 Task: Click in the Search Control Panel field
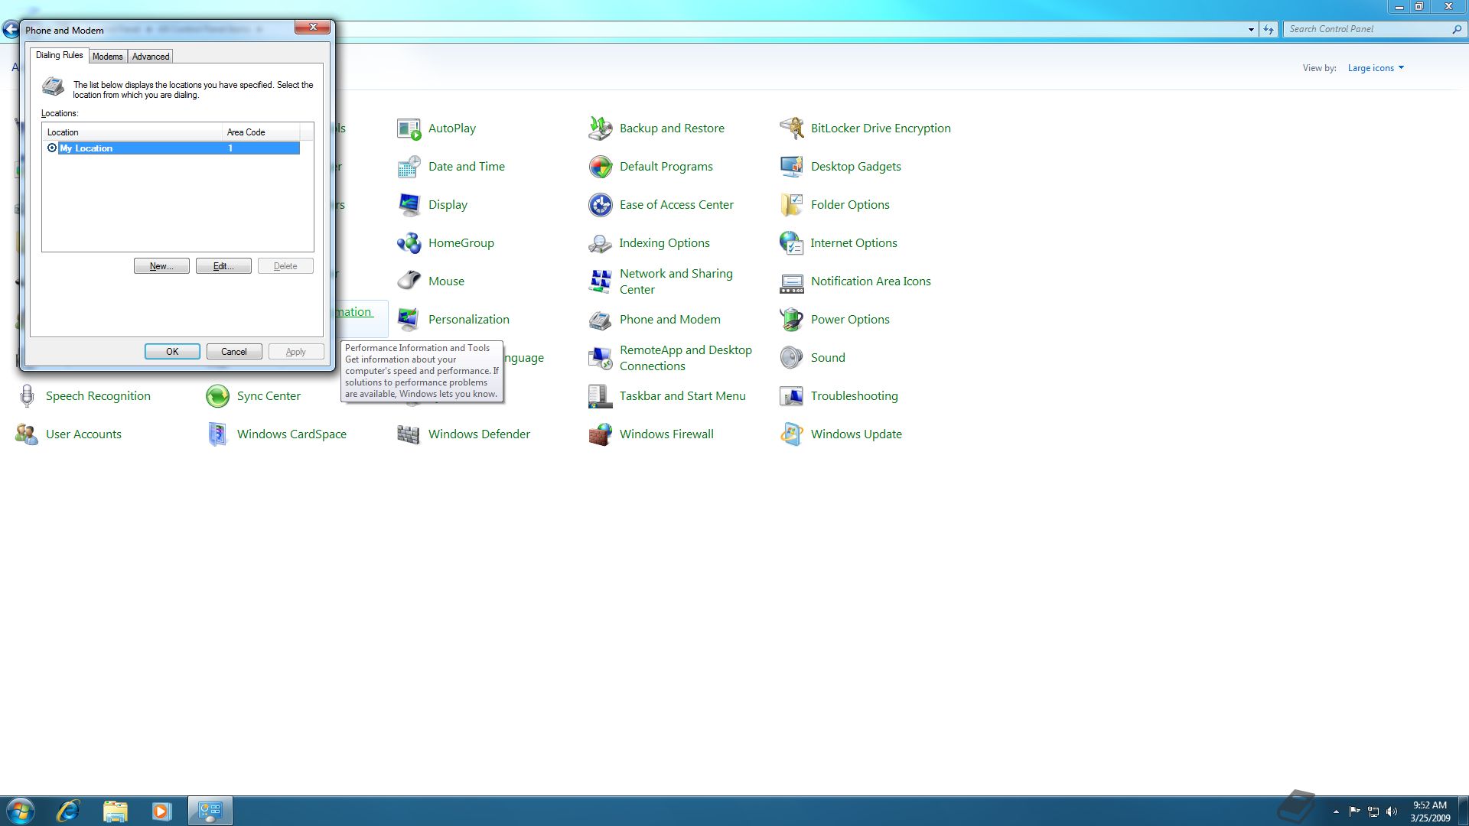pos(1368,29)
